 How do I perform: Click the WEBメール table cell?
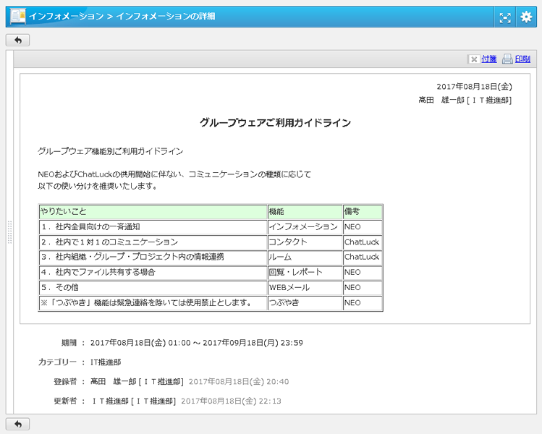289,288
